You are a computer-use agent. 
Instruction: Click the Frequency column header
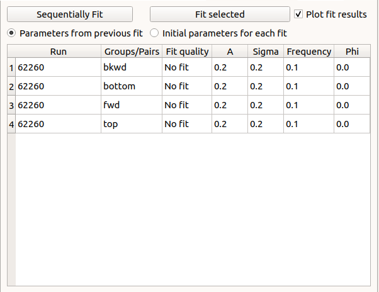(x=308, y=52)
